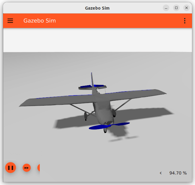Click the 94.70 % real time factor

178,173
